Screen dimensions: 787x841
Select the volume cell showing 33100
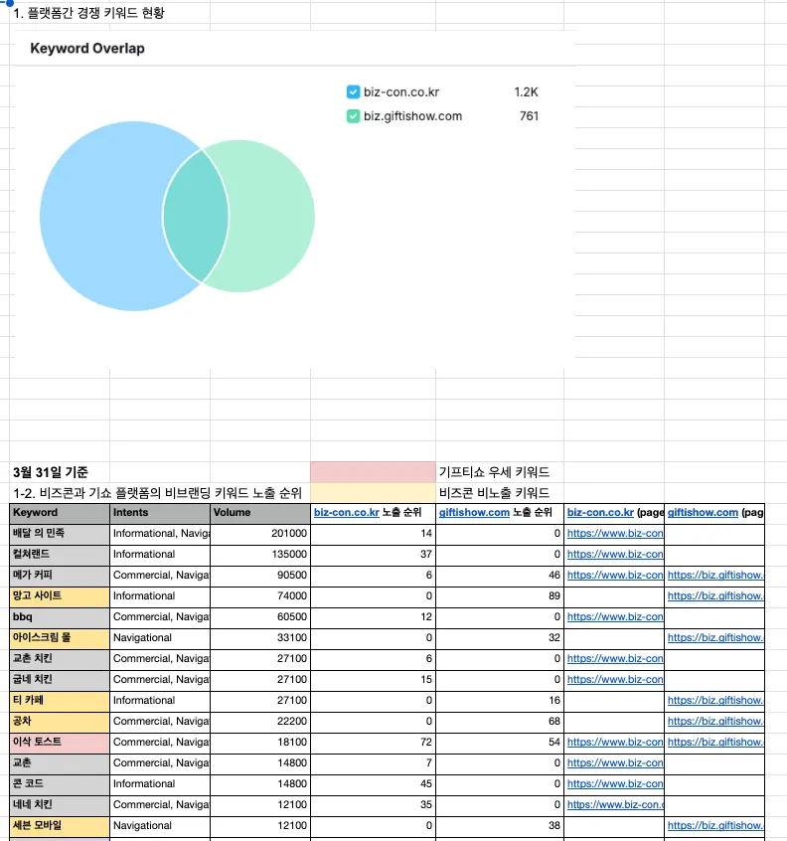click(260, 639)
